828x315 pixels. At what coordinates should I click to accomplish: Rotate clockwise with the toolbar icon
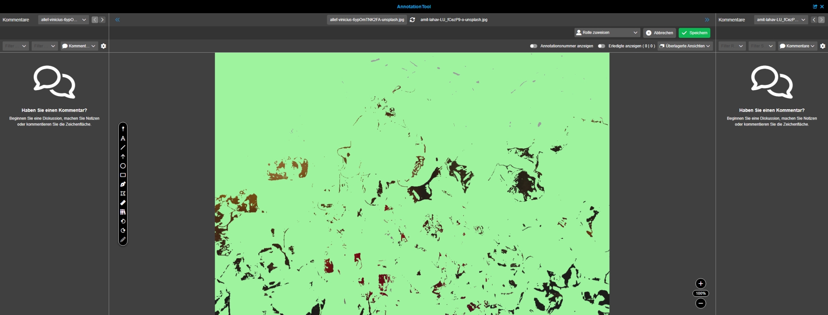[x=123, y=230]
